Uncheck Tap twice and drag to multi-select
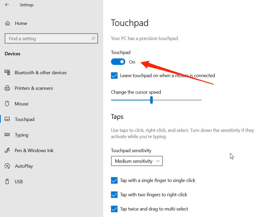 coord(114,209)
